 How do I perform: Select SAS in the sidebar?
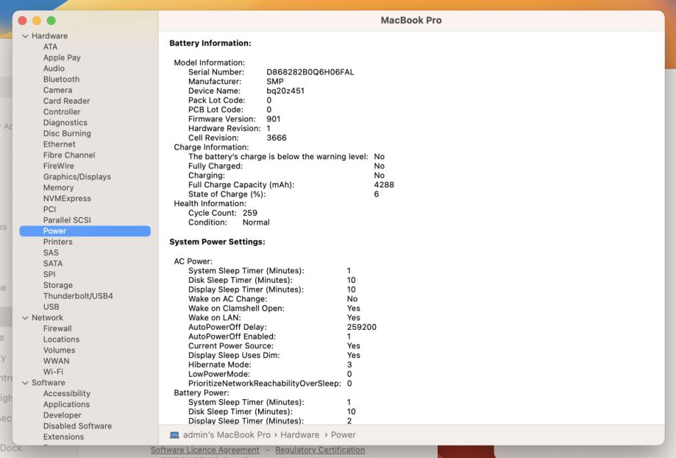(51, 253)
